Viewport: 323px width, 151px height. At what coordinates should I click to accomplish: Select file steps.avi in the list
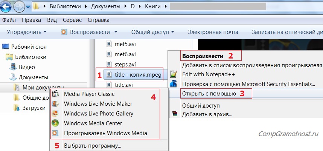[x=125, y=64]
